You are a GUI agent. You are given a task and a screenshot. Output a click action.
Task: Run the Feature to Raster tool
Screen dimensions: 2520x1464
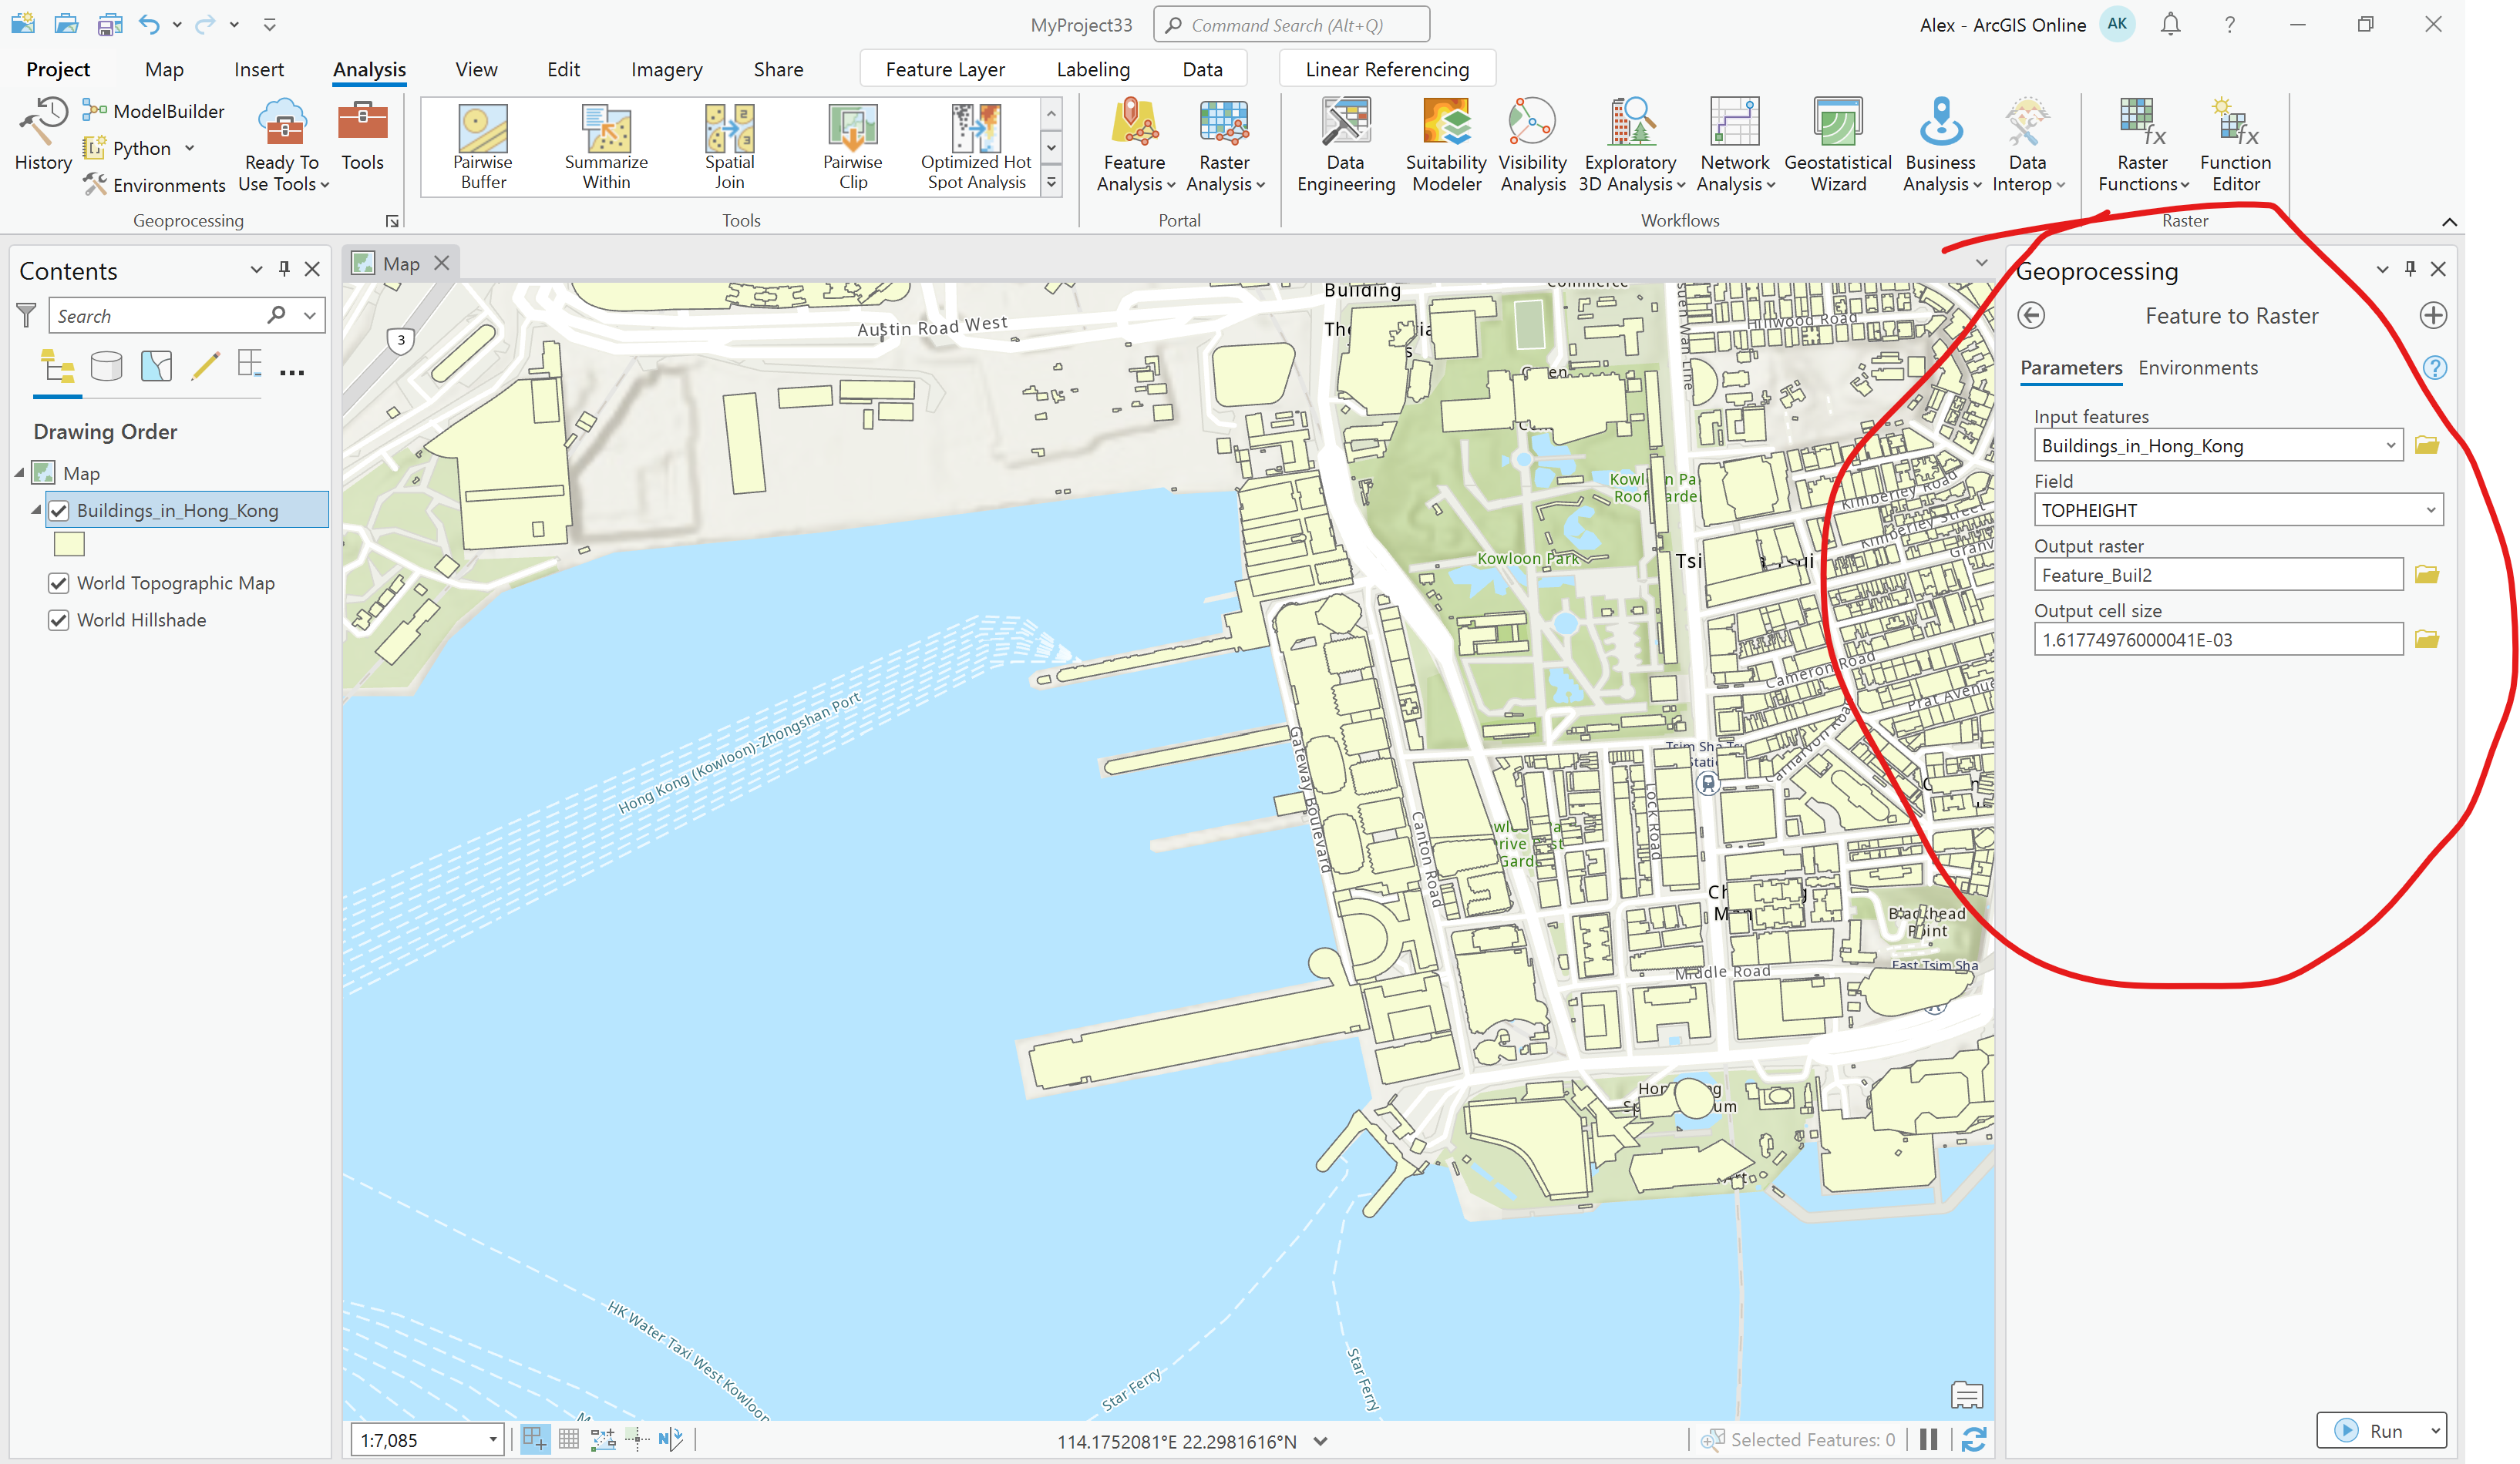pos(2381,1430)
